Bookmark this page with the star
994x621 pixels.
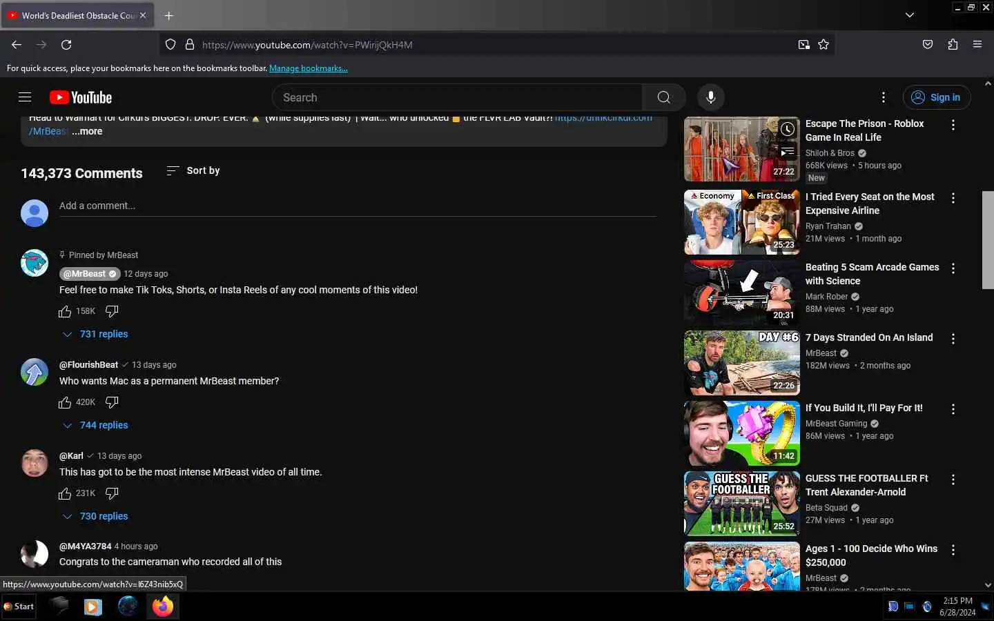(824, 45)
